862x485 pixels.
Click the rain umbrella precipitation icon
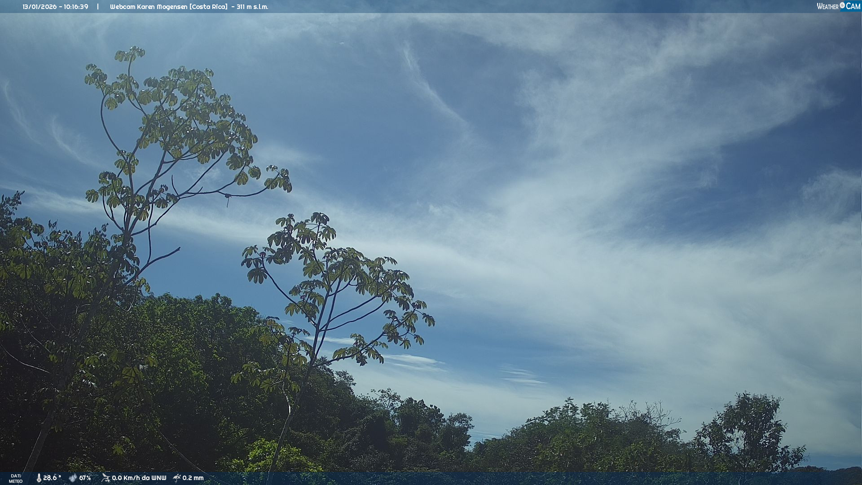pos(176,478)
